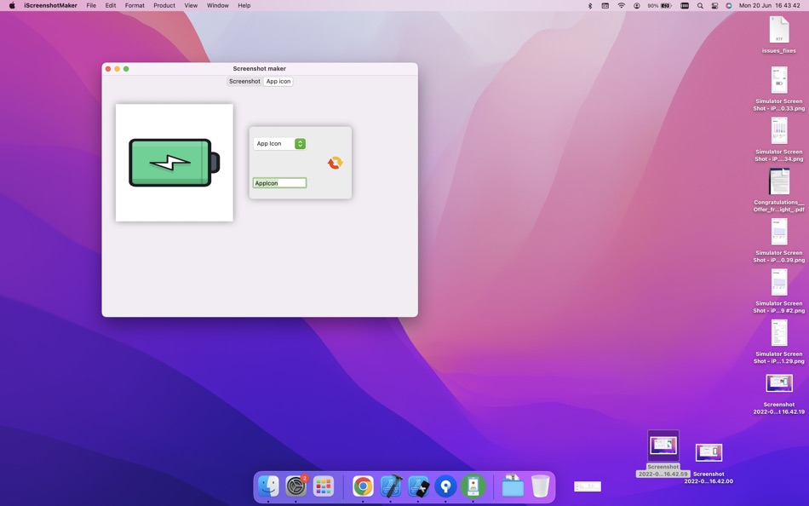Open the Product menu

click(164, 6)
